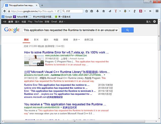
Task: Close the current browser tab
Action: [37, 6]
